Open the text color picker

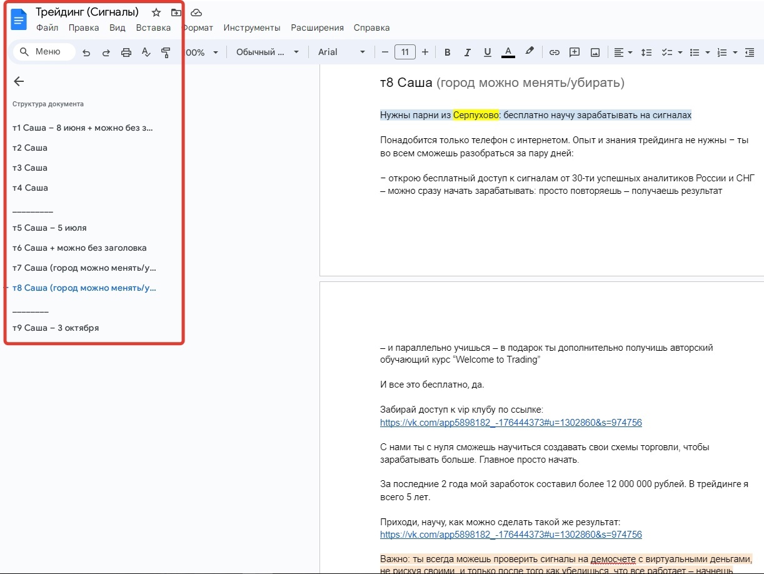(x=508, y=53)
